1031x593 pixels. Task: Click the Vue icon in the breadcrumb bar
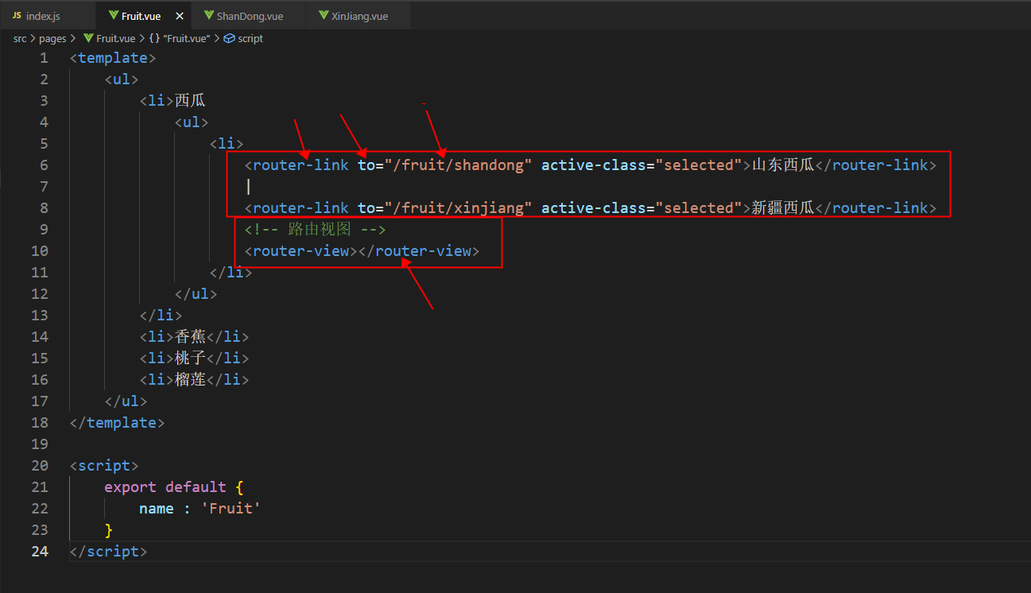(88, 38)
